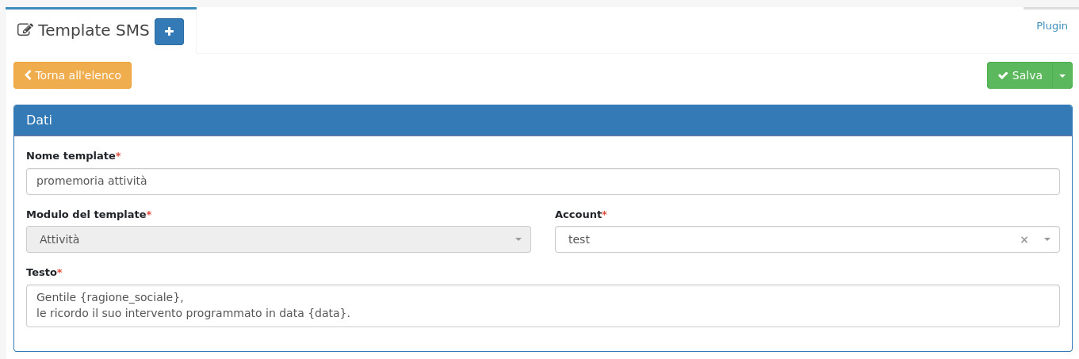The image size is (1079, 359).
Task: Open the Modulo del template dropdown
Action: (x=278, y=239)
